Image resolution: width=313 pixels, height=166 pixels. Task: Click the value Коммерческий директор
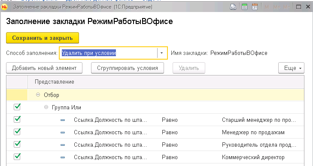(253, 157)
